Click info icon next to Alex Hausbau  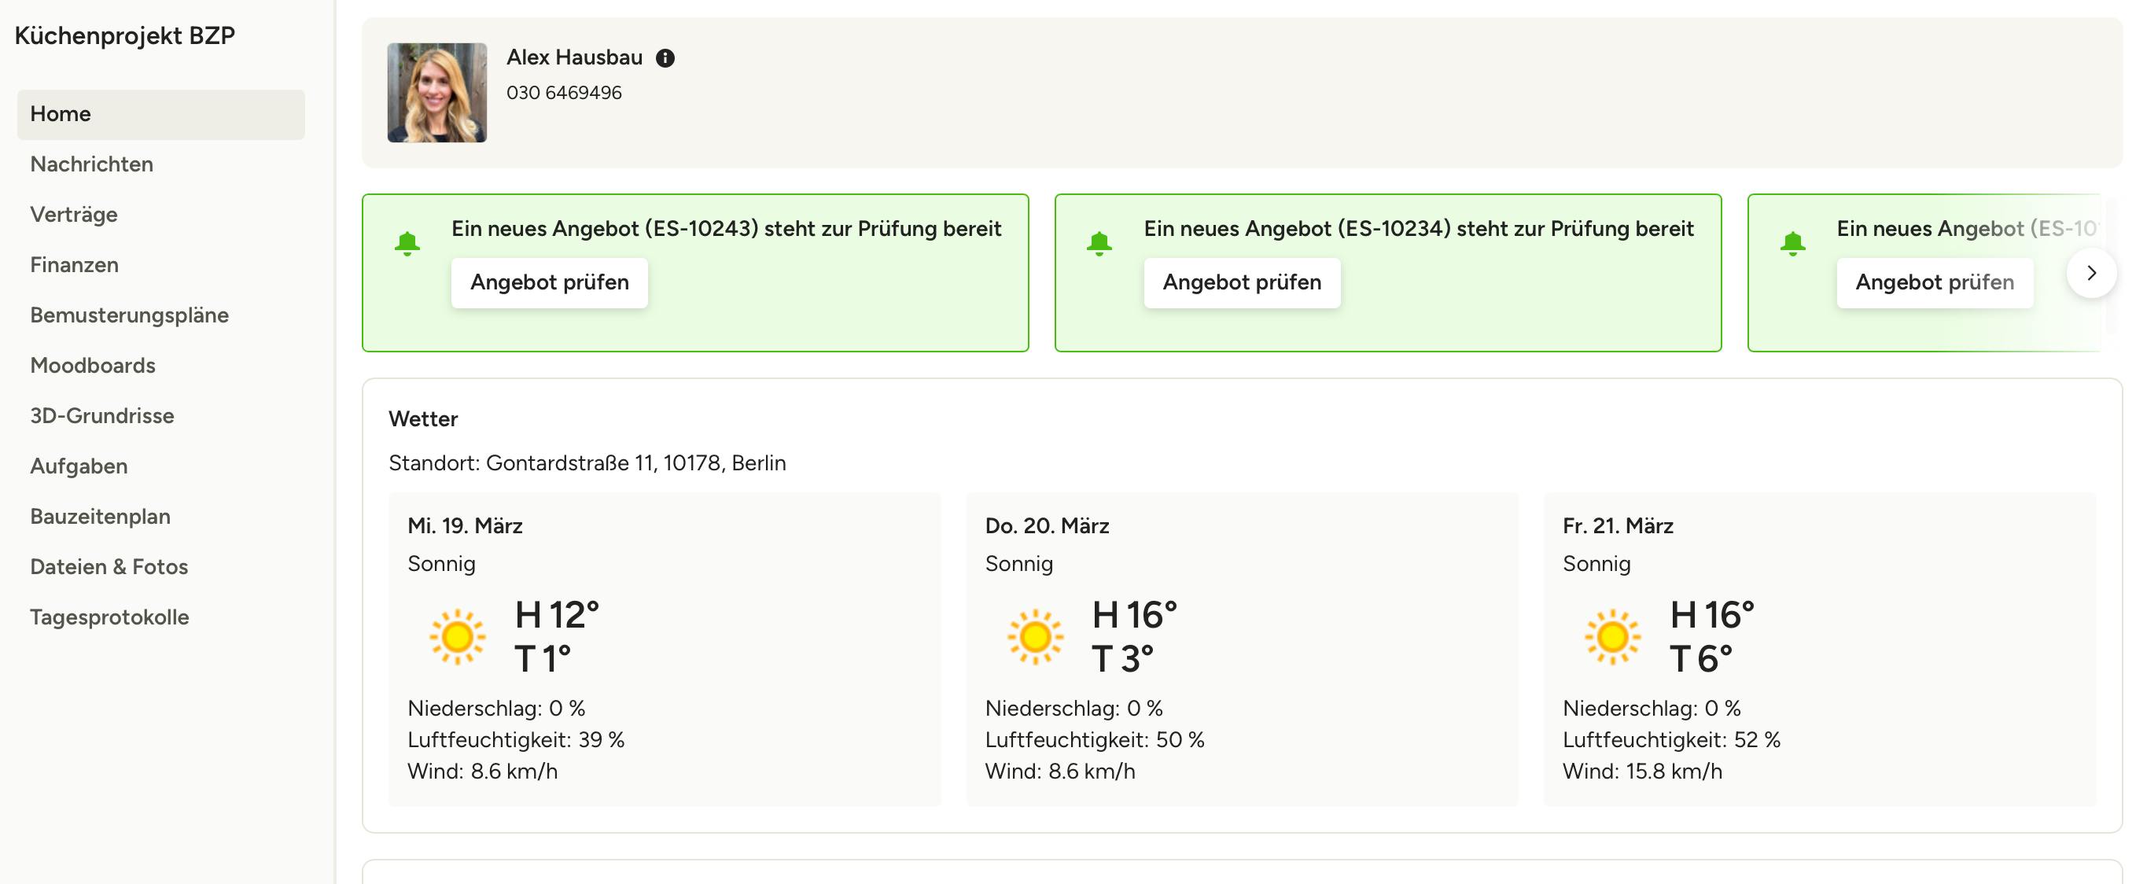[665, 58]
